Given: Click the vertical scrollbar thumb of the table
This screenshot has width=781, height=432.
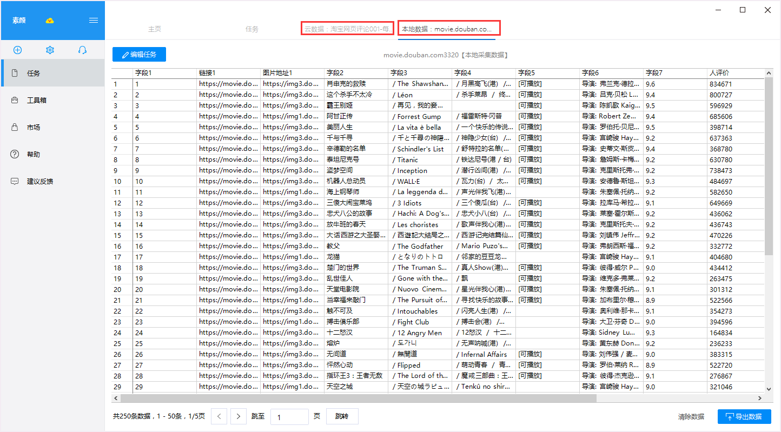Looking at the screenshot, I should [x=769, y=166].
